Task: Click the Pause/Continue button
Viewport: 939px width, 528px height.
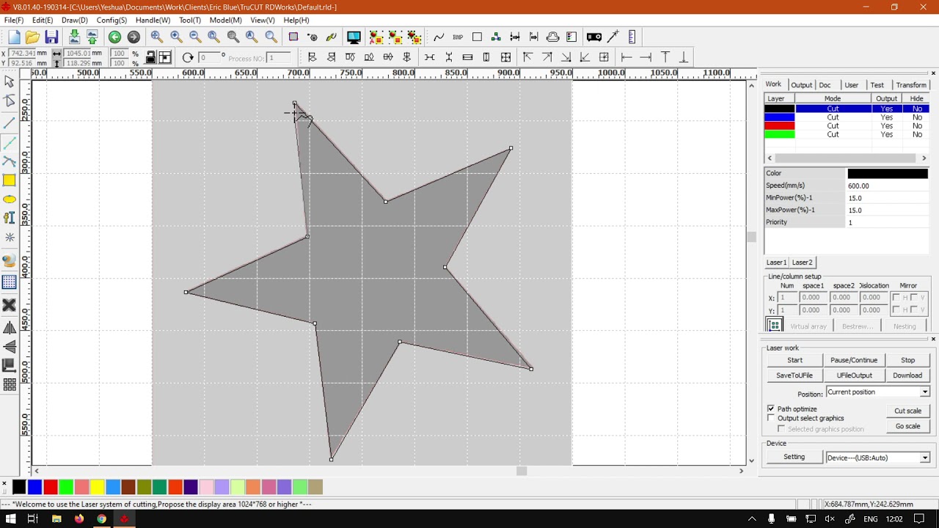Action: pos(854,360)
